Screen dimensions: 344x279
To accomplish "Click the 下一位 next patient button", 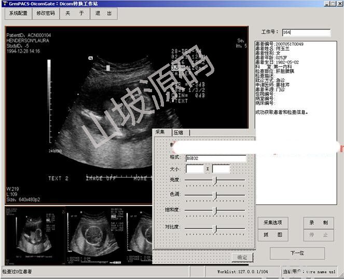I will pos(297,253).
